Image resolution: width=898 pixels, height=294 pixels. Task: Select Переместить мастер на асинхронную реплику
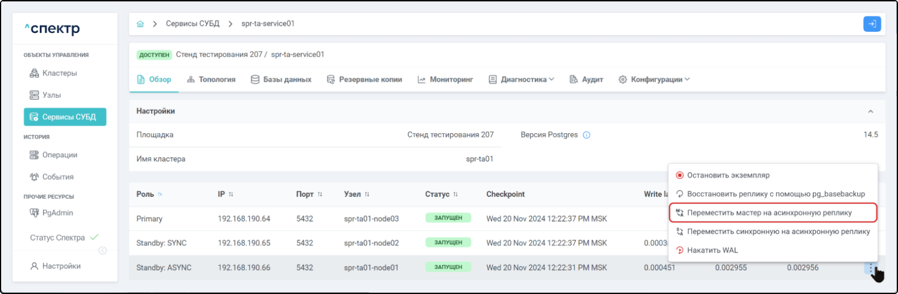(x=769, y=213)
